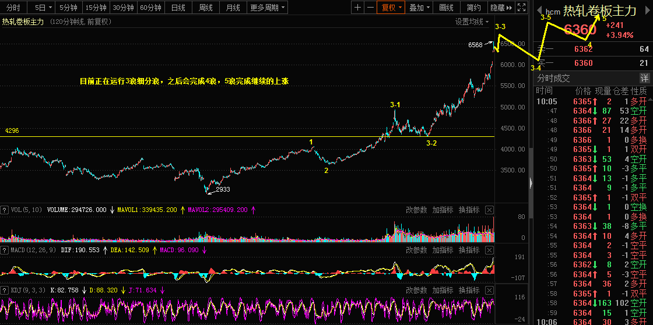The height and width of the screenshot is (325, 653).
Task: Go to previous contract arrow
Action: [x=539, y=11]
